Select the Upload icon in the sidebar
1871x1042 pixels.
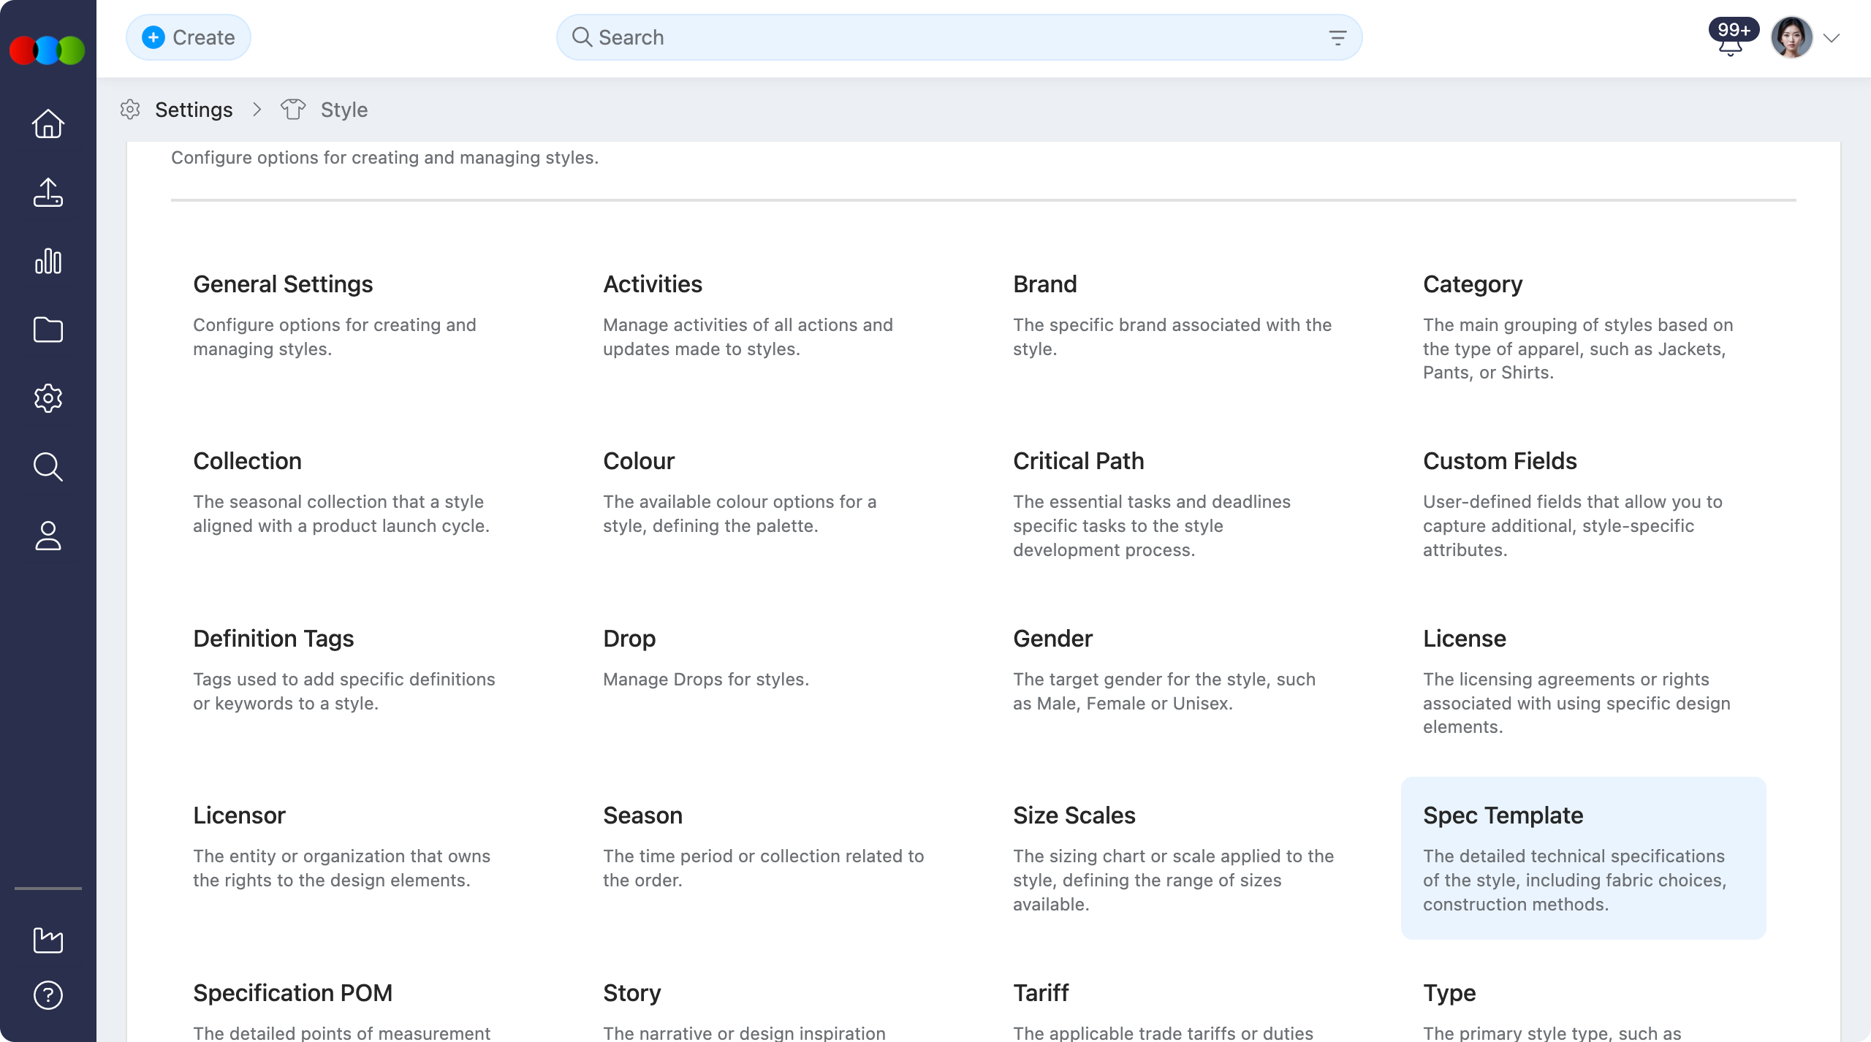point(48,192)
